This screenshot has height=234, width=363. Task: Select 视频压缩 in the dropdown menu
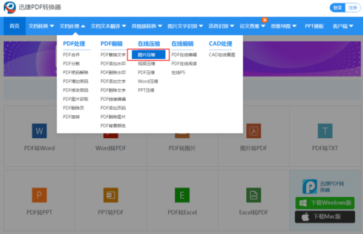(146, 64)
